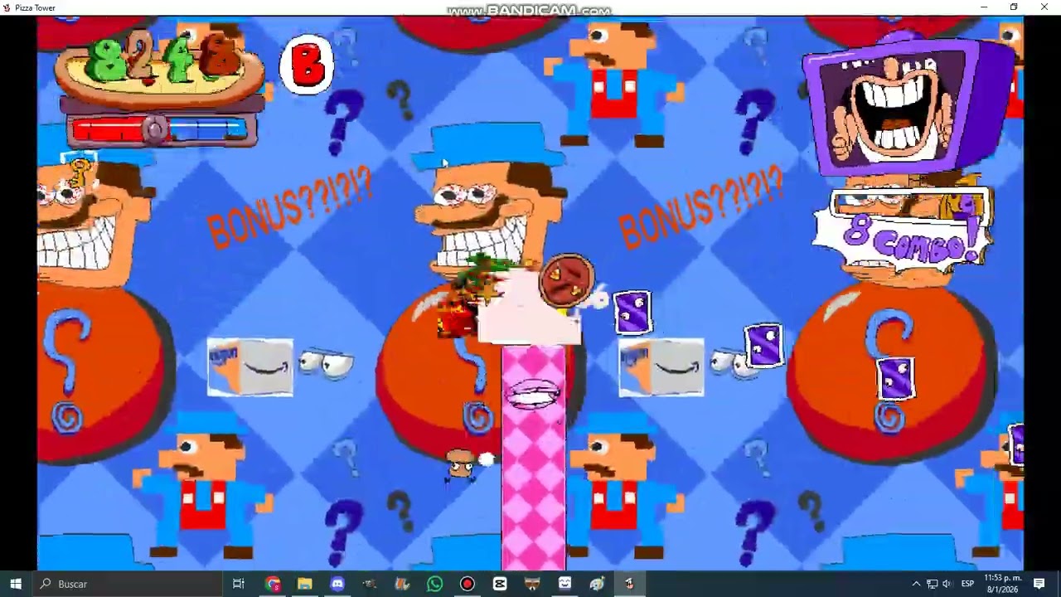Screen dimensions: 1061x597
Task: Open Discord from the taskbar
Action: [337, 584]
